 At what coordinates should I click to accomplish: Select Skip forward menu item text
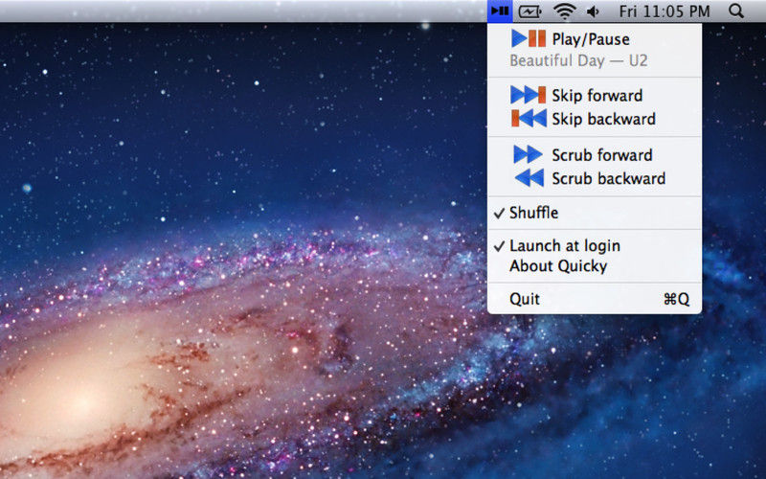(x=597, y=95)
